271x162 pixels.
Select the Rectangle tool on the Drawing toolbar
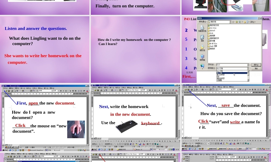tap(120, 144)
